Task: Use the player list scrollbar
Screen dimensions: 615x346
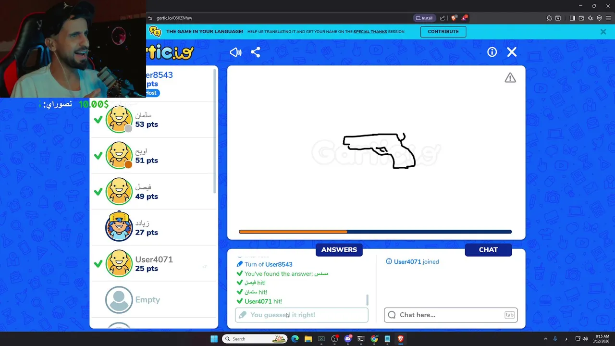Action: point(215,132)
